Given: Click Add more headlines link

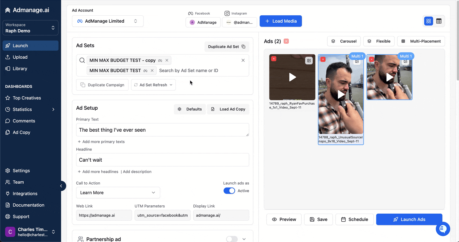Looking at the screenshot, I should pyautogui.click(x=98, y=172).
